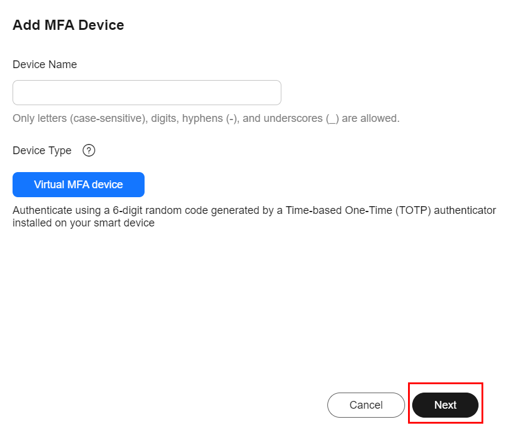
Task: Click the Add MFA Device heading
Action: (x=68, y=25)
